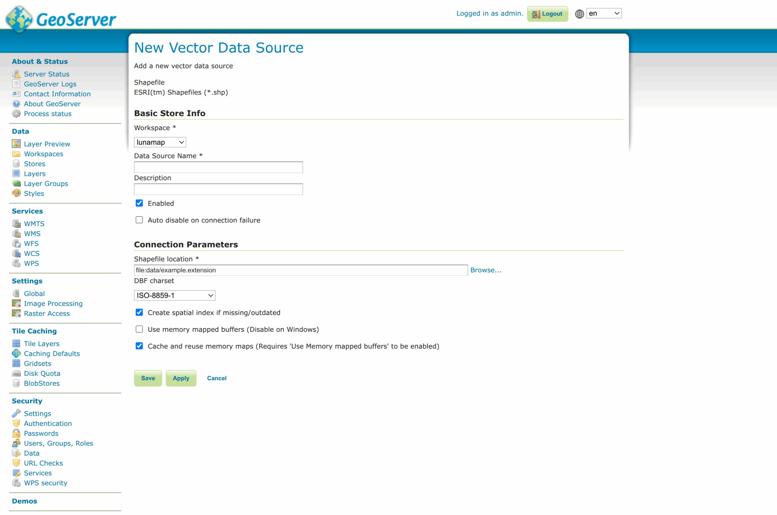Open the Workspace dropdown showing lunamap
Image resolution: width=777 pixels, height=515 pixels.
tap(160, 142)
